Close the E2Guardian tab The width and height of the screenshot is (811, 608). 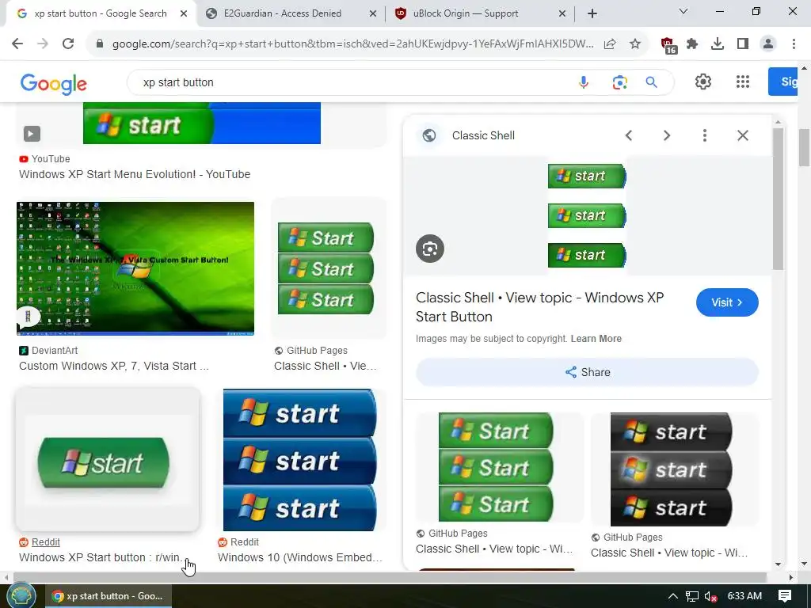coord(373,13)
